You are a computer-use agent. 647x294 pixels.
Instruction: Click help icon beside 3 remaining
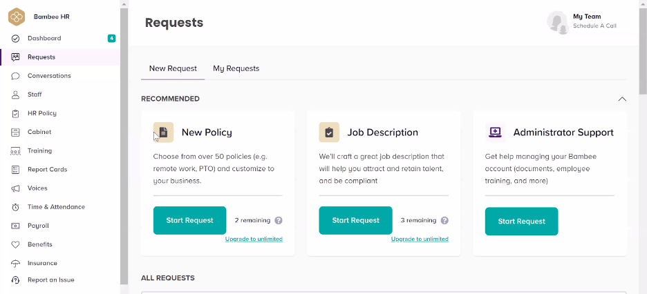coord(444,221)
